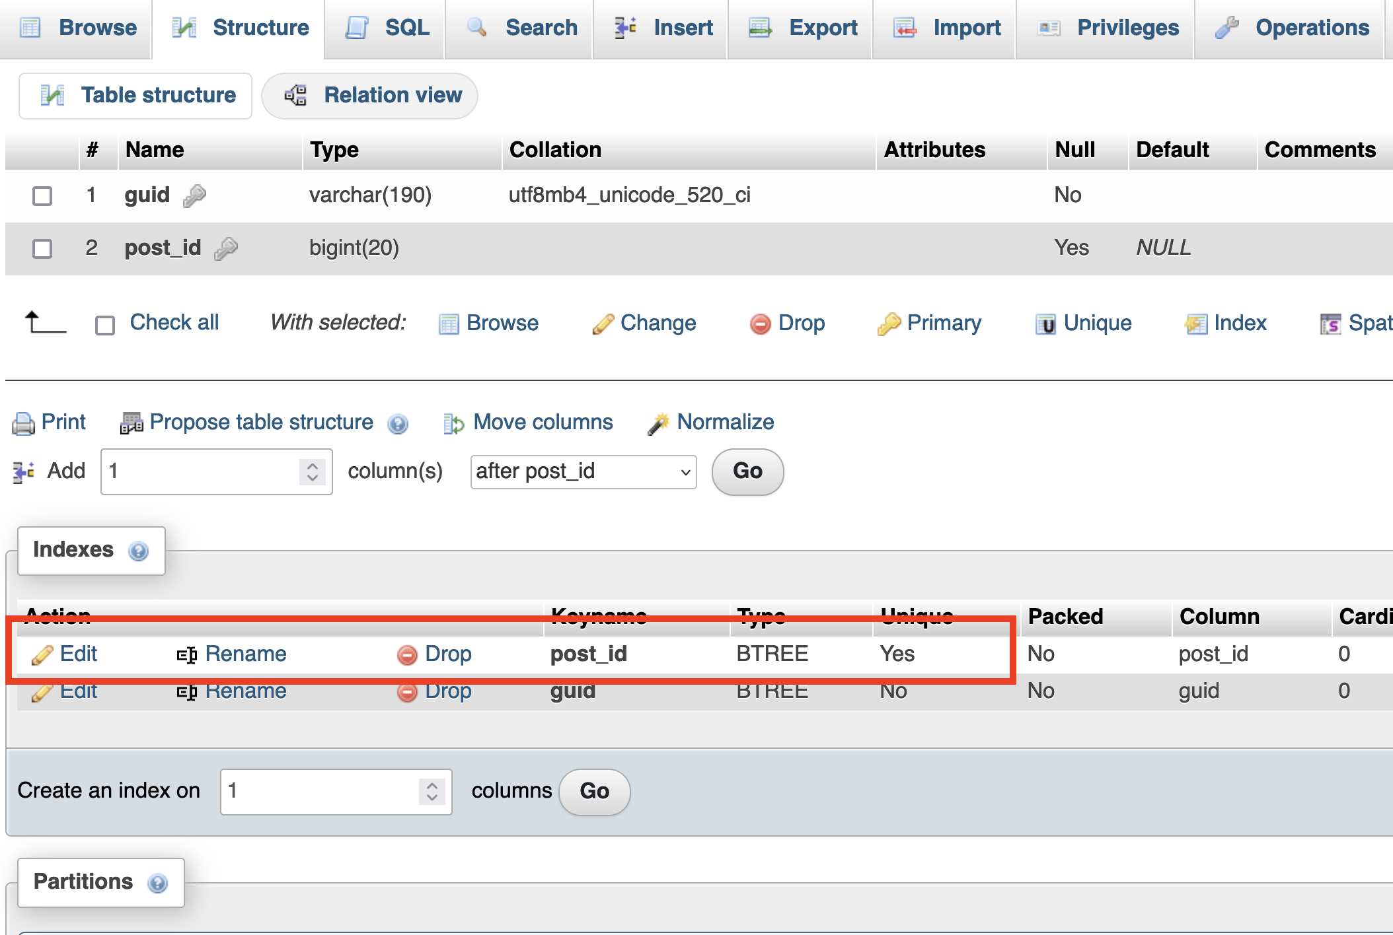Click the index columns count stepper
The height and width of the screenshot is (935, 1393).
[x=432, y=792]
